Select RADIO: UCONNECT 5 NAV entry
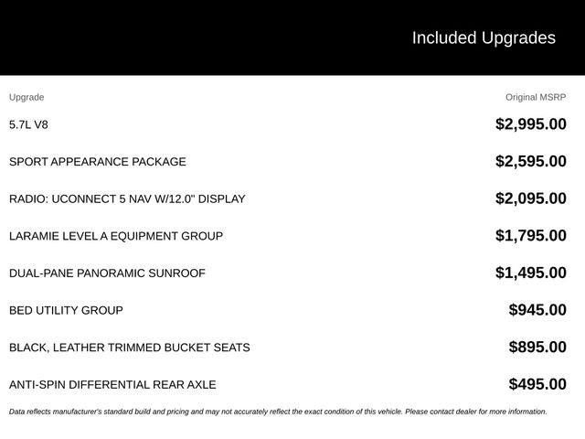 127,199
